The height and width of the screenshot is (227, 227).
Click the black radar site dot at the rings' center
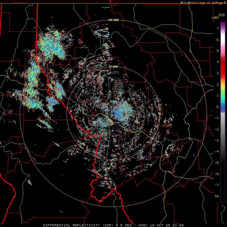pyautogui.click(x=113, y=113)
